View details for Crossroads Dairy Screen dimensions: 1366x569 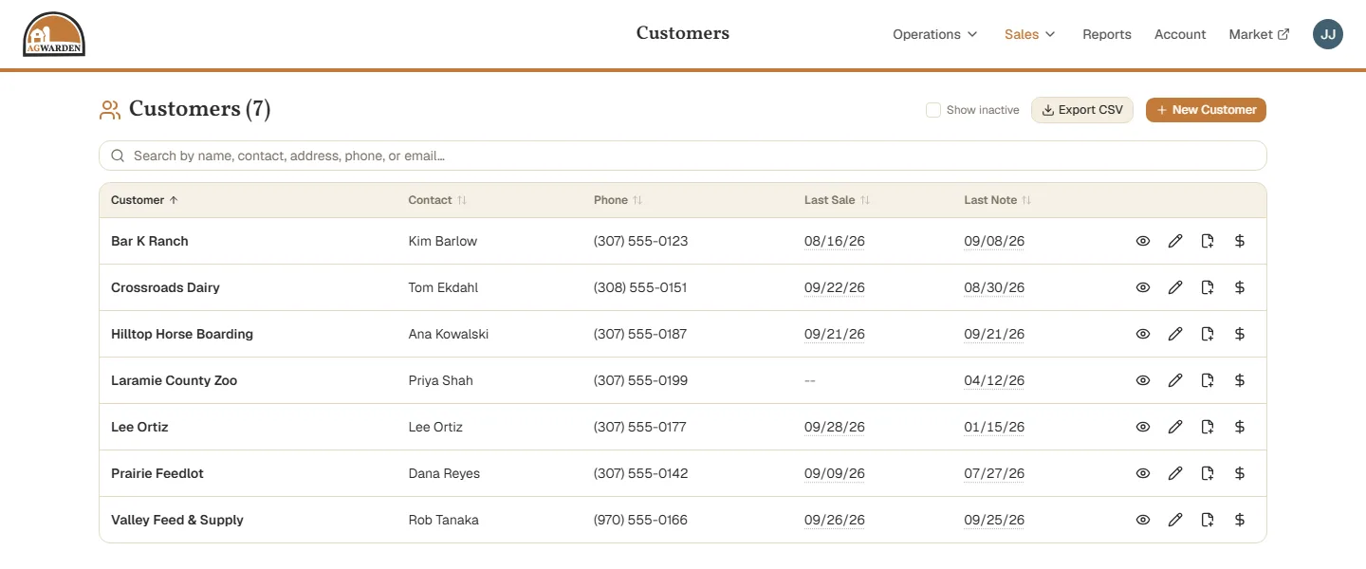tap(1143, 287)
